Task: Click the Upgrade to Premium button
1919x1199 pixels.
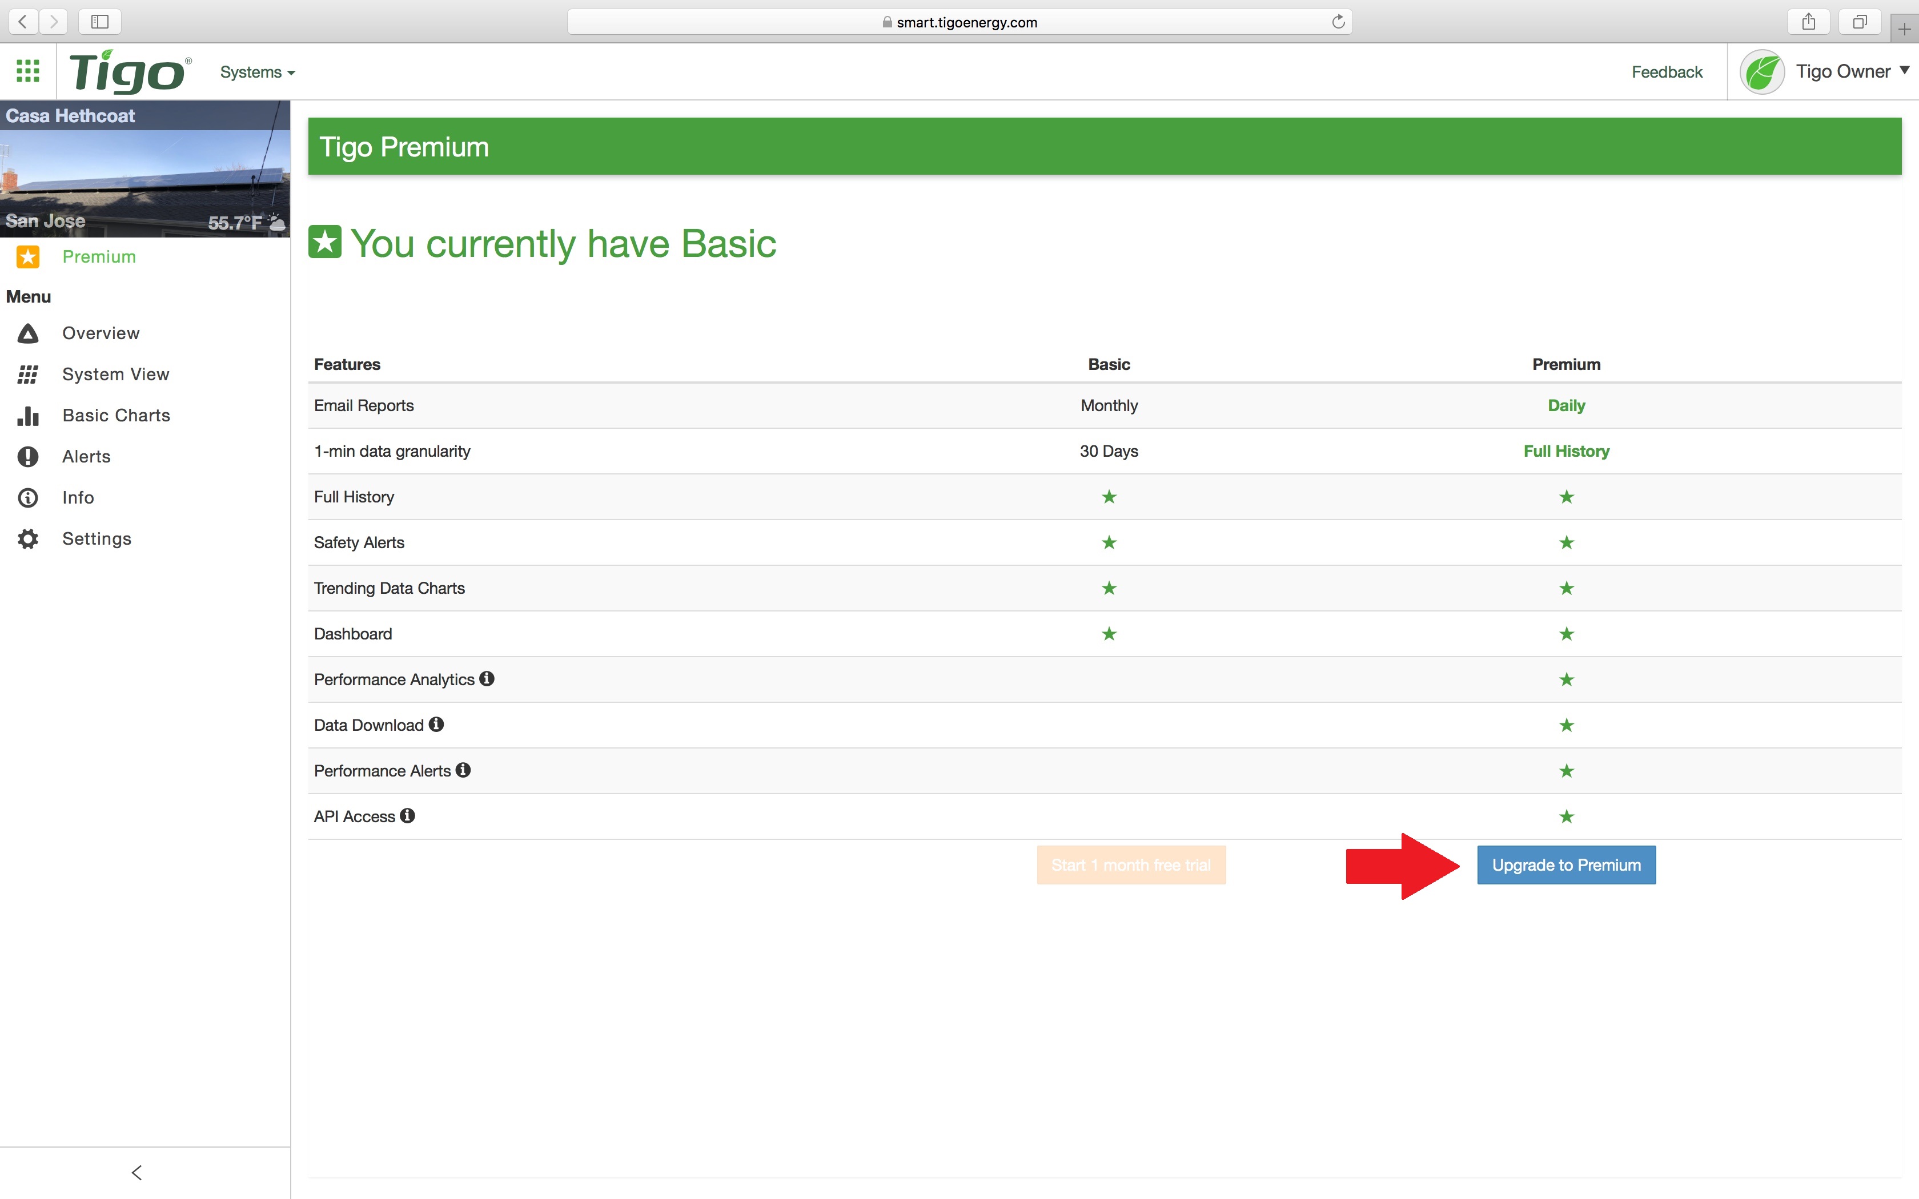Action: [1566, 865]
